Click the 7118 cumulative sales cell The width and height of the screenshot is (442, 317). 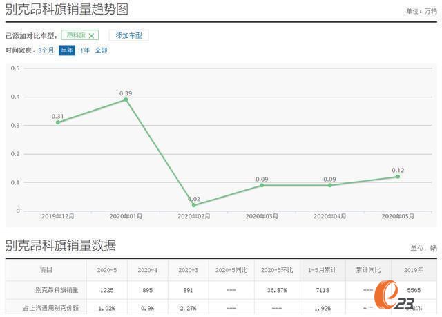pos(323,290)
